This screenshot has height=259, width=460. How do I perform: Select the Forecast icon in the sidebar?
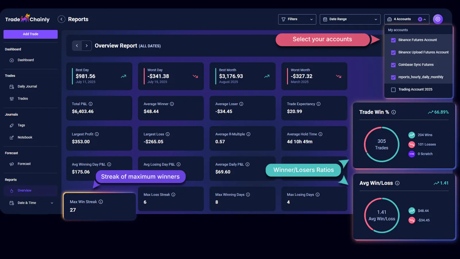click(x=11, y=163)
